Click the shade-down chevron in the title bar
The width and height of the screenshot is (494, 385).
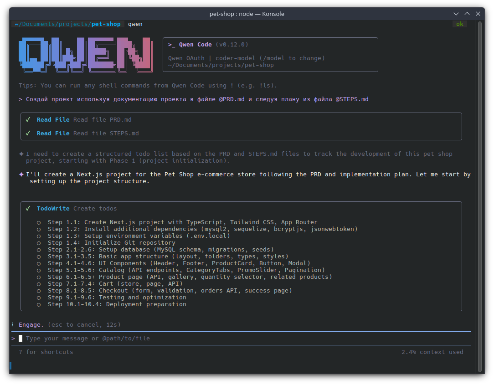pos(456,14)
